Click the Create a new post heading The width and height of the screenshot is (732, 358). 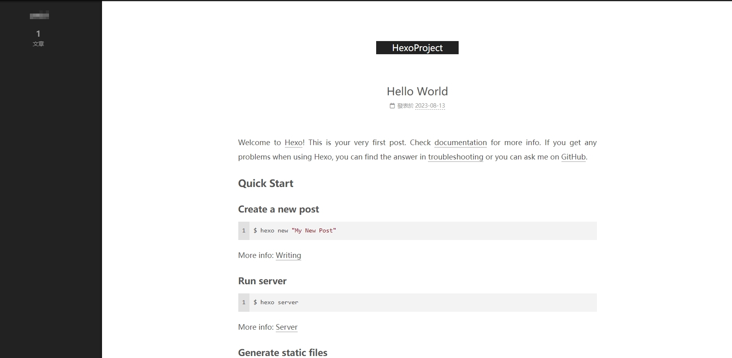click(x=279, y=209)
